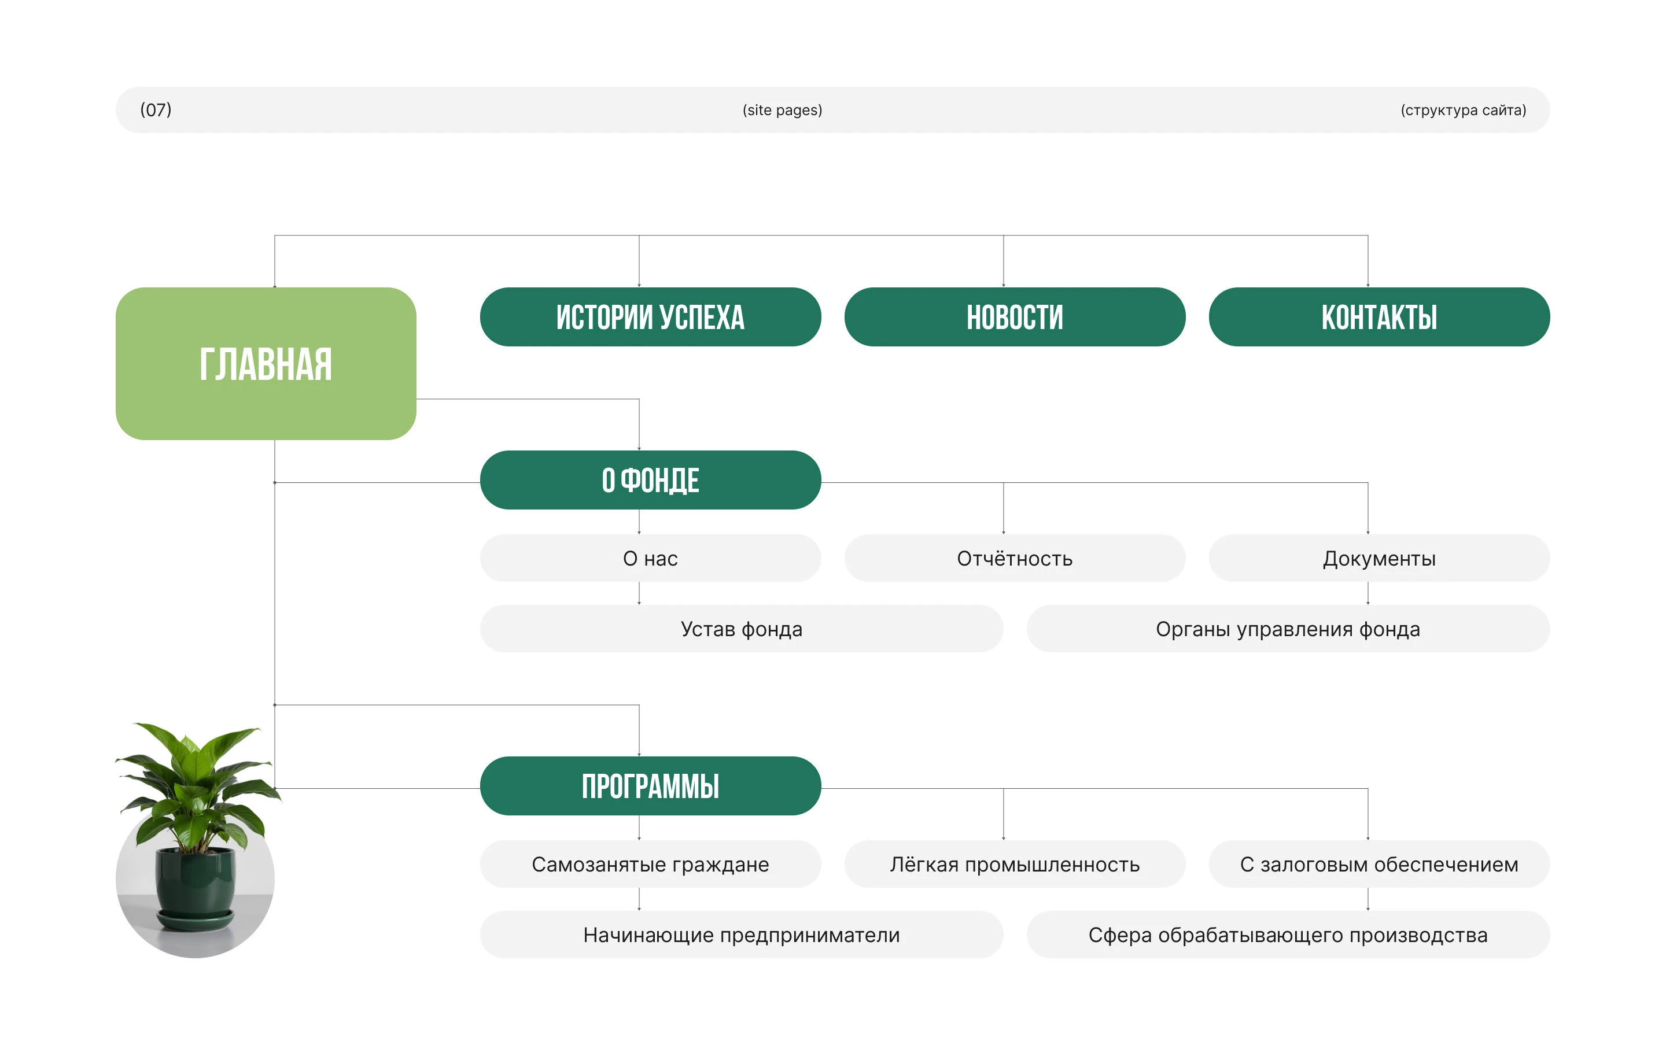Select the НОВОСТИ page node
1666x1045 pixels.
tap(1014, 317)
